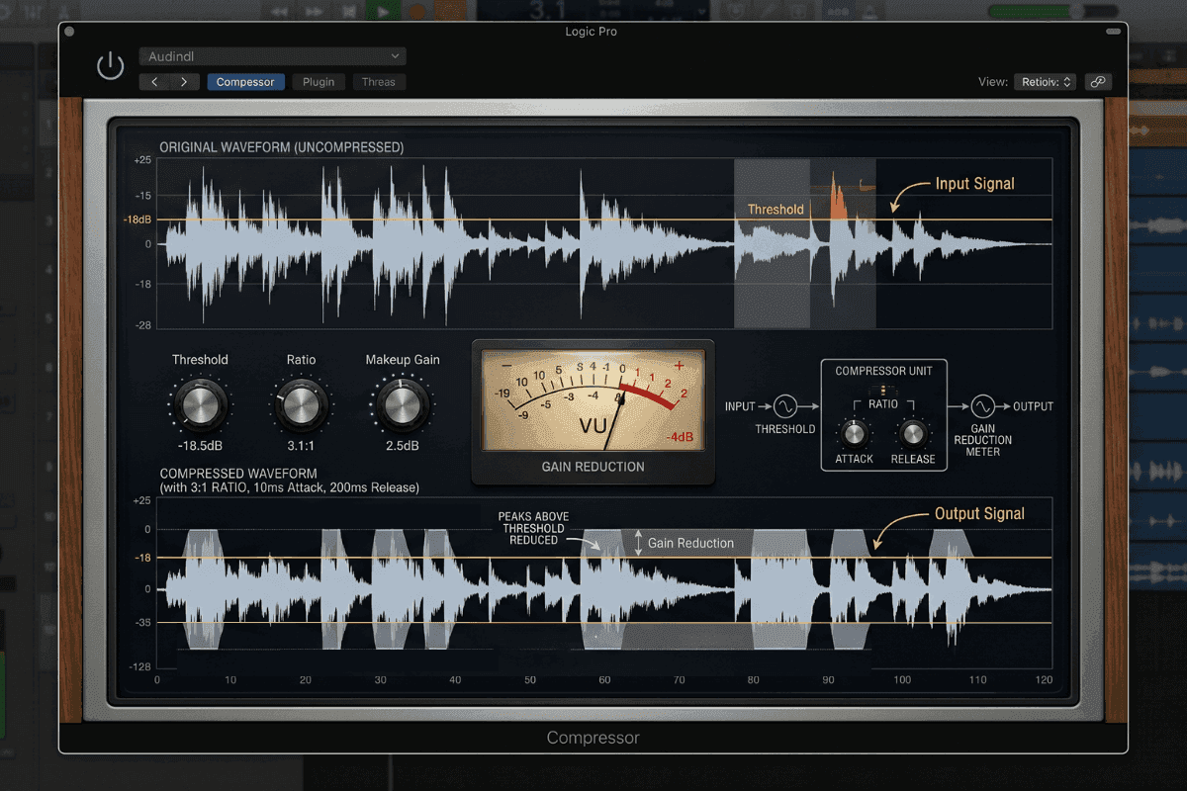Click the -4dB reading on VU meter
This screenshot has height=791, width=1187.
[x=680, y=437]
